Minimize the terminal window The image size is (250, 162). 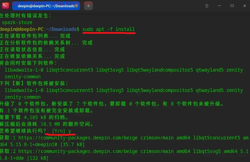(220, 6)
